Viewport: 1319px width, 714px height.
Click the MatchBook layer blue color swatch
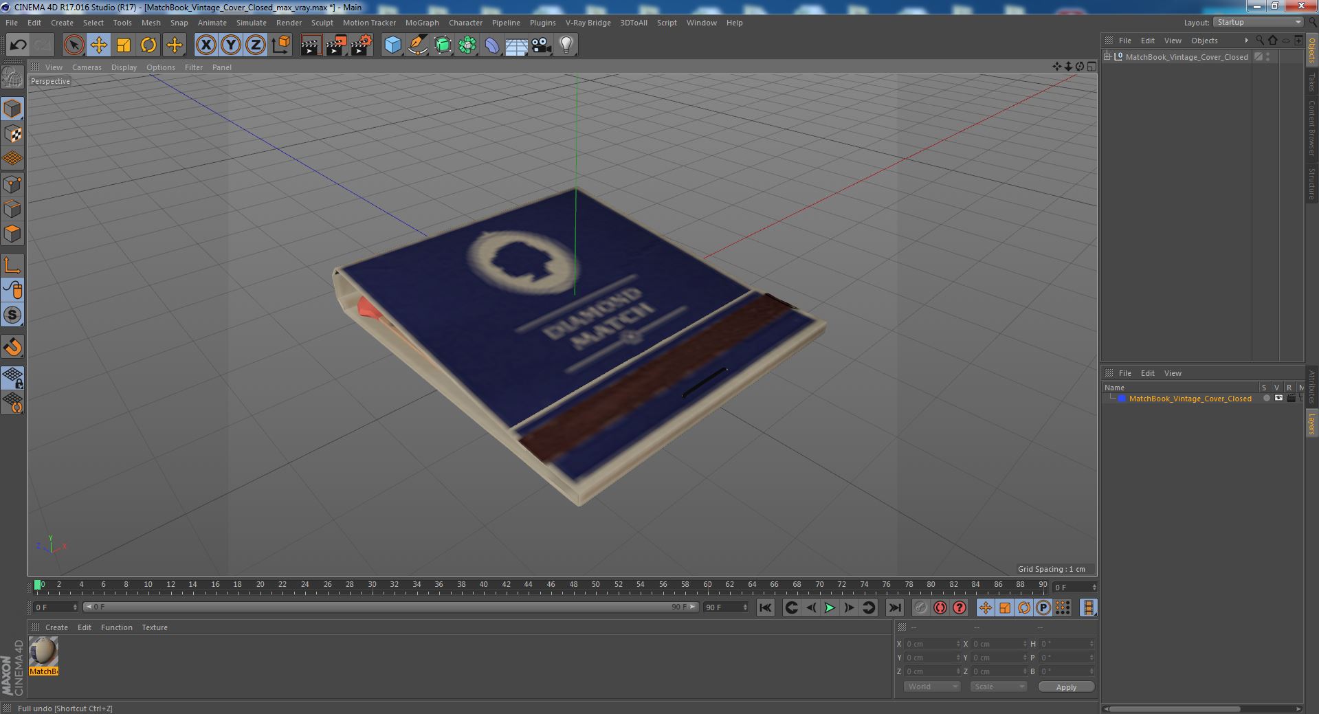coord(1122,399)
